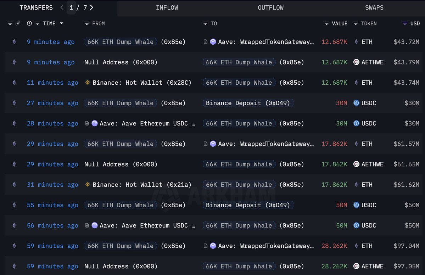Go to the next transfers page

click(92, 7)
